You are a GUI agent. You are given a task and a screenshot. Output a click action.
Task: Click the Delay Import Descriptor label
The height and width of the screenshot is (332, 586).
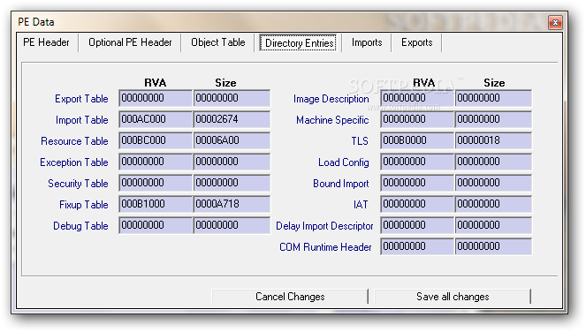pyautogui.click(x=324, y=226)
